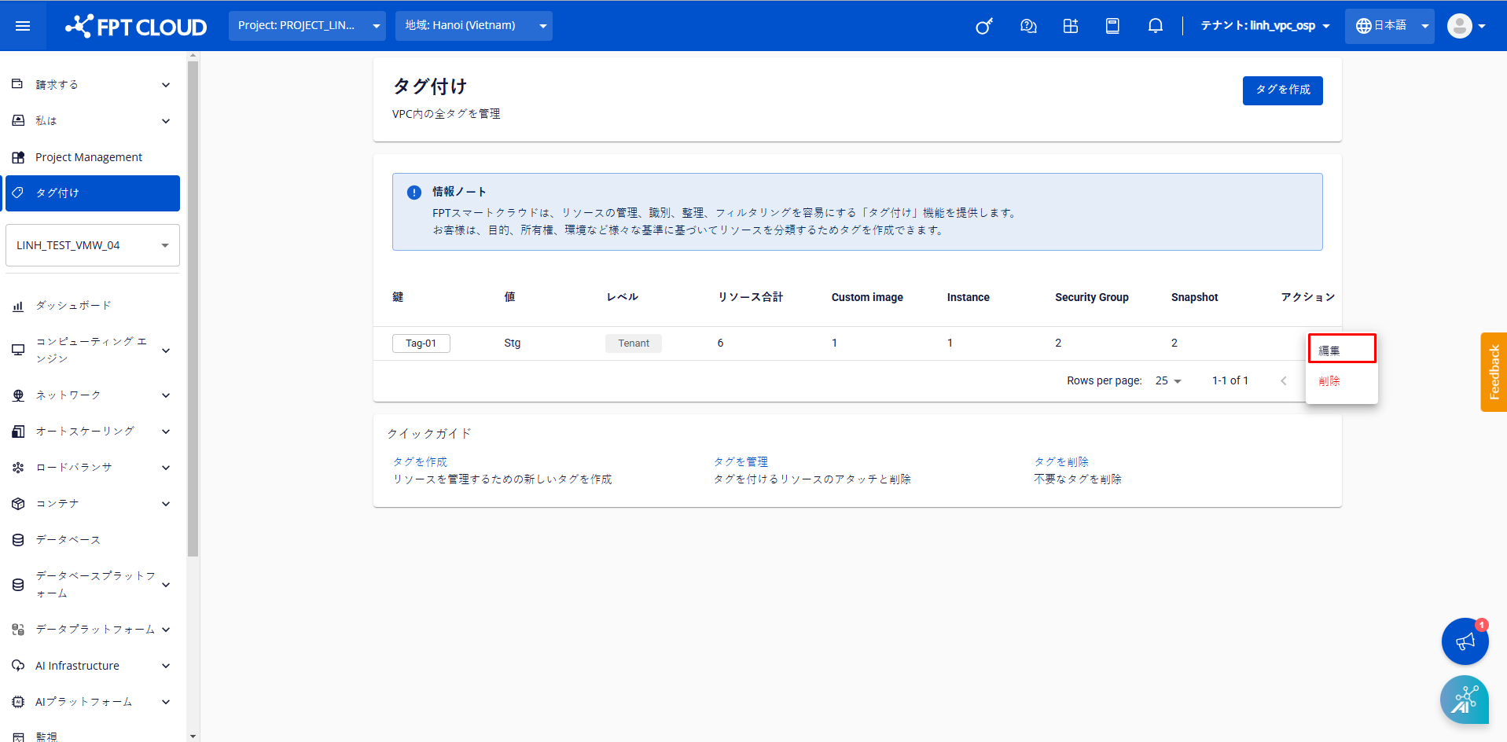The height and width of the screenshot is (742, 1507).
Task: Click the 請求する billing icon
Action: [17, 84]
